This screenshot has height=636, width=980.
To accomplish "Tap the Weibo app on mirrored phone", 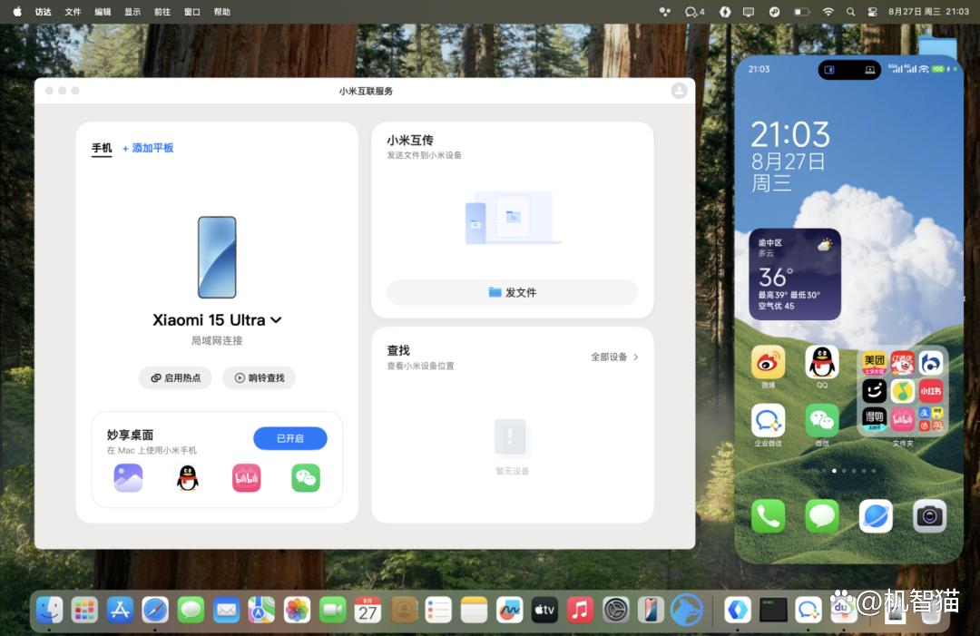I will pyautogui.click(x=769, y=362).
